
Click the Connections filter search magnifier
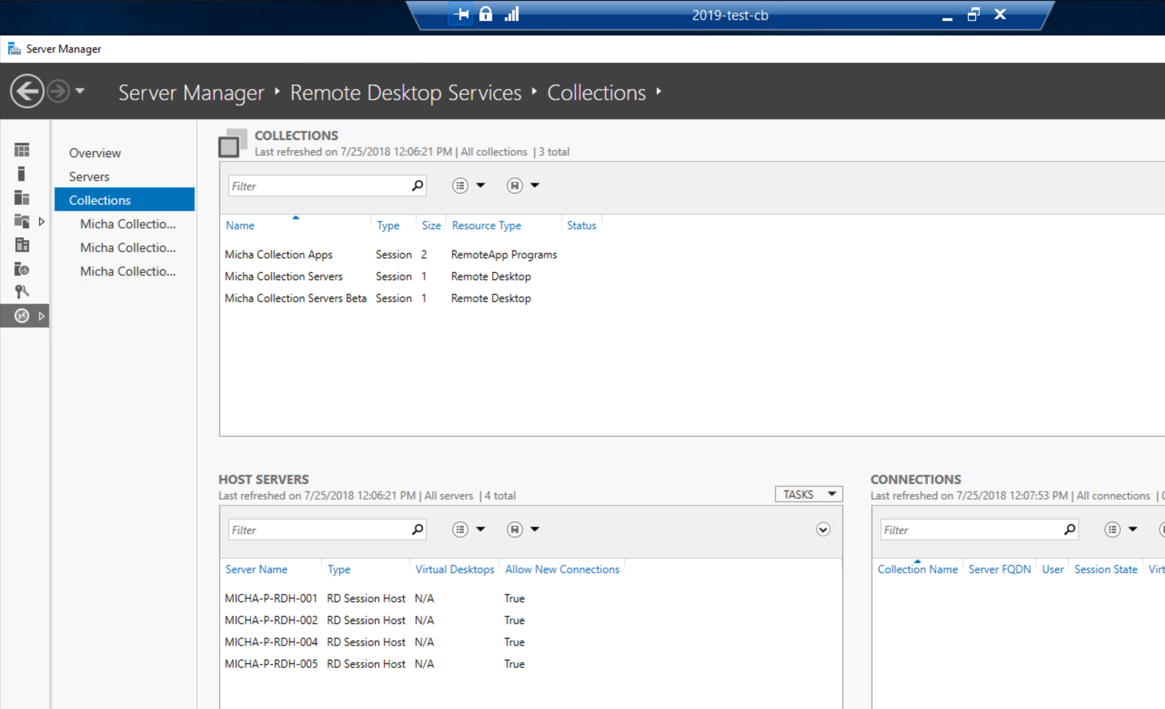tap(1070, 529)
